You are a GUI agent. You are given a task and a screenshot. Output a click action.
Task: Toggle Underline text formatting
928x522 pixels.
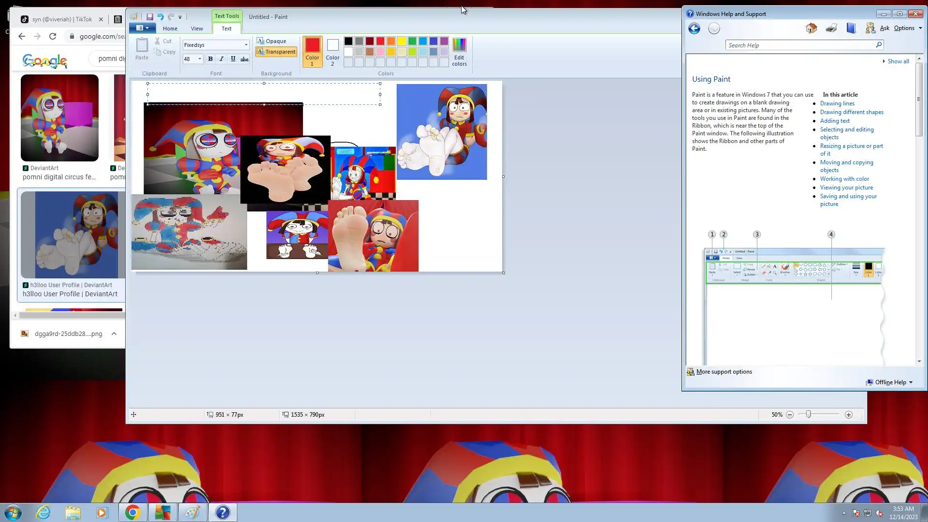tap(233, 59)
